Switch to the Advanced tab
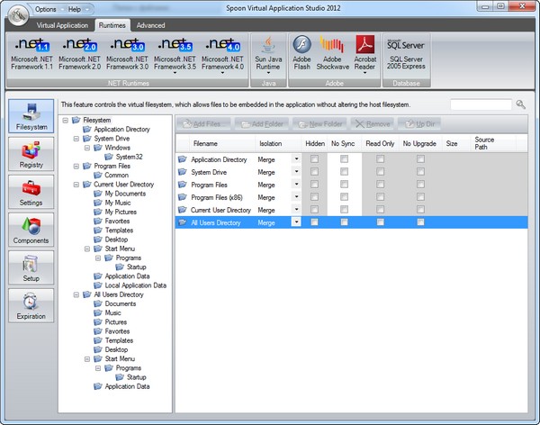The width and height of the screenshot is (540, 425). (x=150, y=26)
